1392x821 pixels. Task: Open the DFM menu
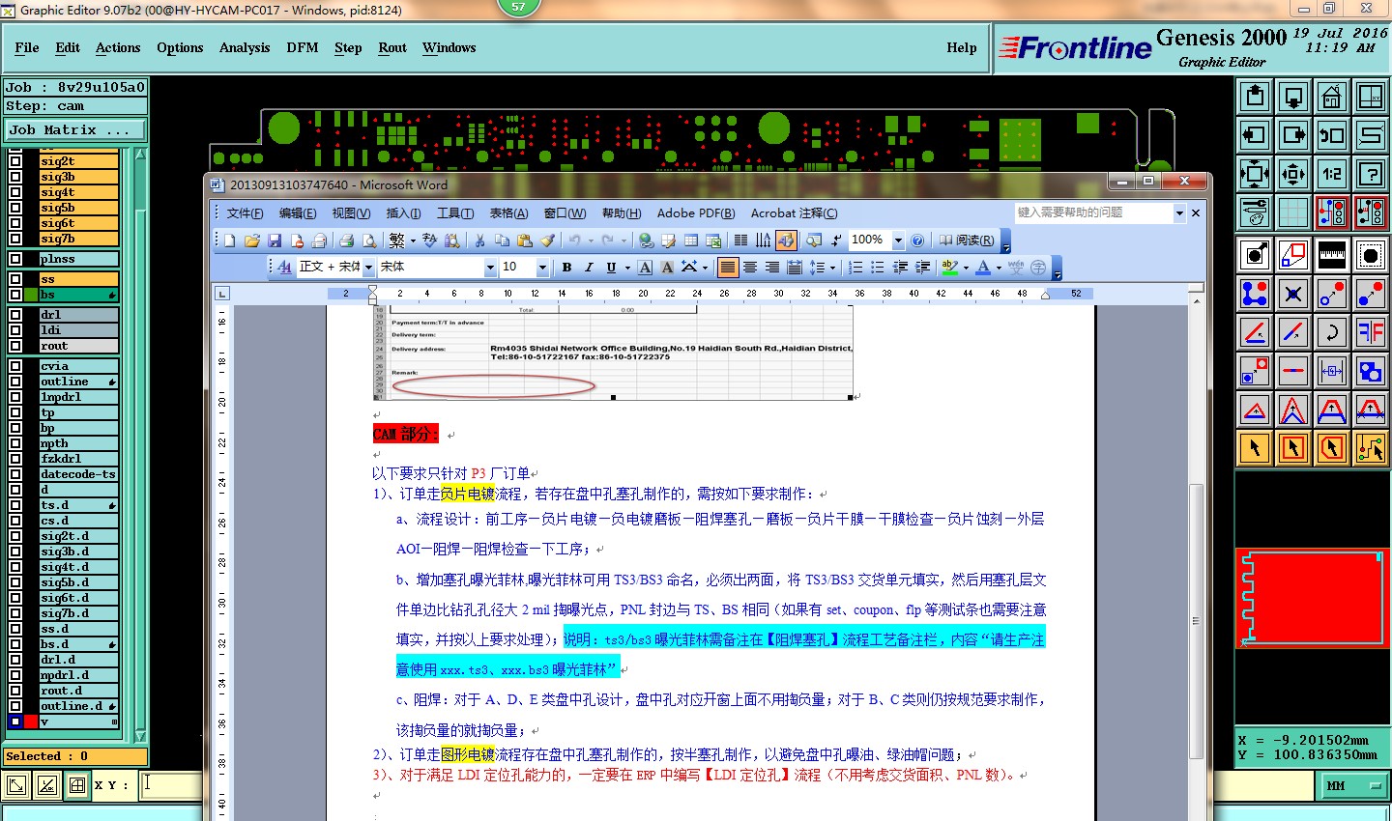303,47
